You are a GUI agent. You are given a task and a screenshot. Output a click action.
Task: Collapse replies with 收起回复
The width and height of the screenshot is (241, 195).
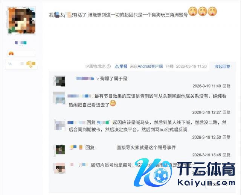pos(222,67)
